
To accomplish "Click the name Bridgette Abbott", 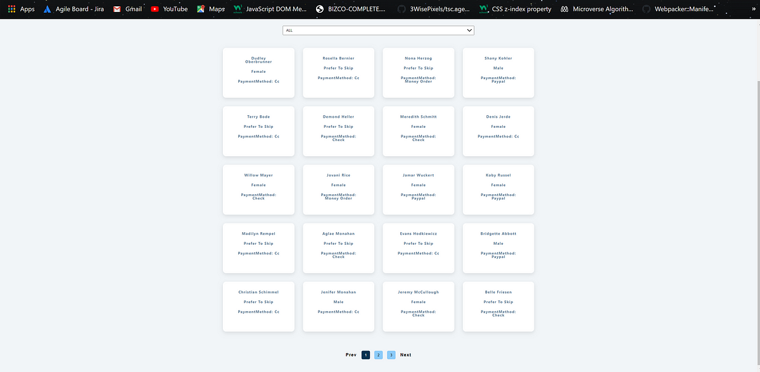I will (x=498, y=234).
